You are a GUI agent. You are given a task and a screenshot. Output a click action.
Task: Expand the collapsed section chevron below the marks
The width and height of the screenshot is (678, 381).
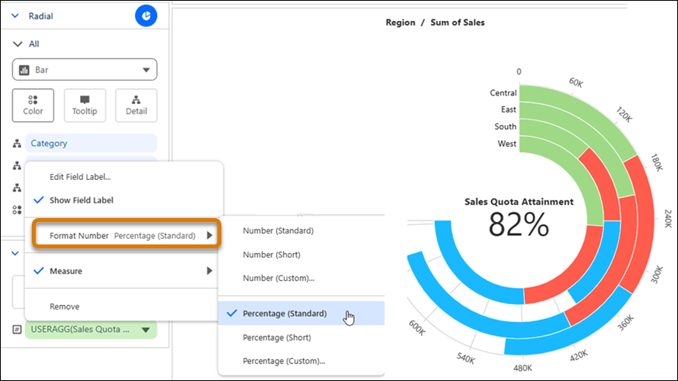pos(15,253)
